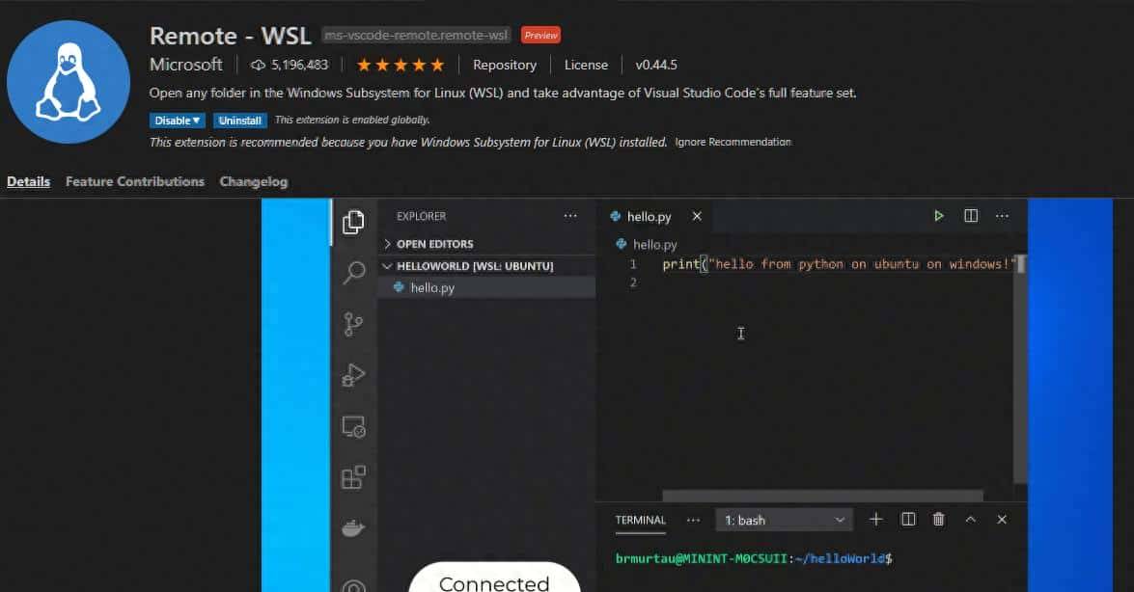Click the Remote - WSL penguin extension icon
The width and height of the screenshot is (1134, 592).
coord(68,82)
